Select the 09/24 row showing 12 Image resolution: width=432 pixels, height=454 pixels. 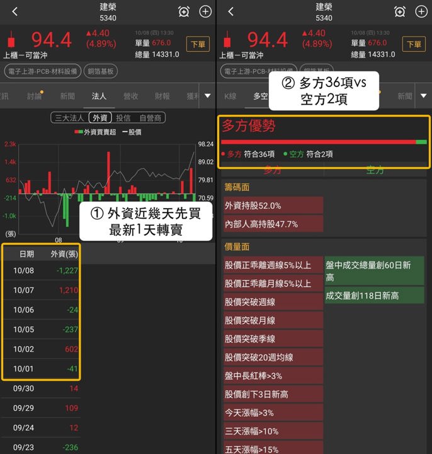click(41, 428)
